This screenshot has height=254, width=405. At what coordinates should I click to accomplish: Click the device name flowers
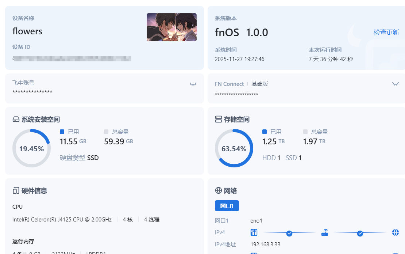[x=27, y=31]
